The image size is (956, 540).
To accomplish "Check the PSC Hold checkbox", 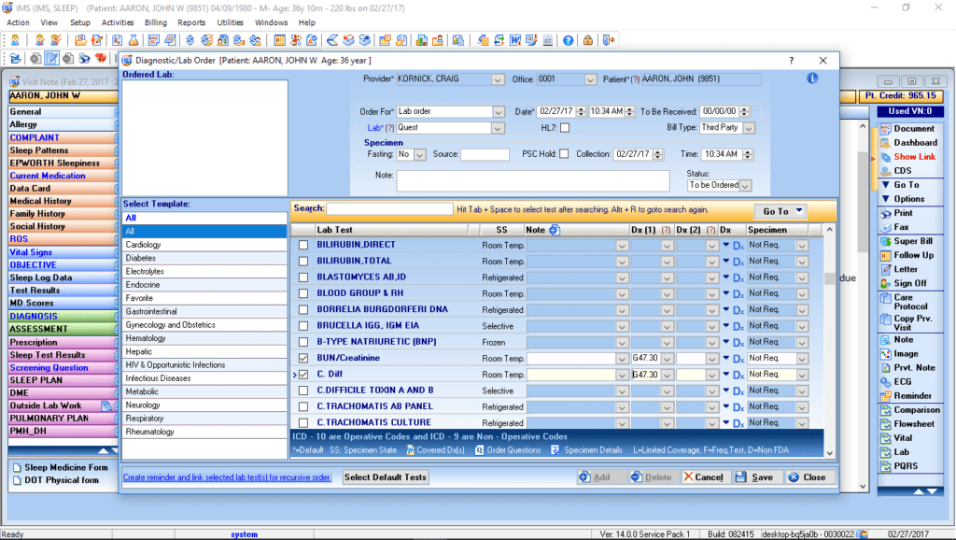I will click(x=564, y=154).
